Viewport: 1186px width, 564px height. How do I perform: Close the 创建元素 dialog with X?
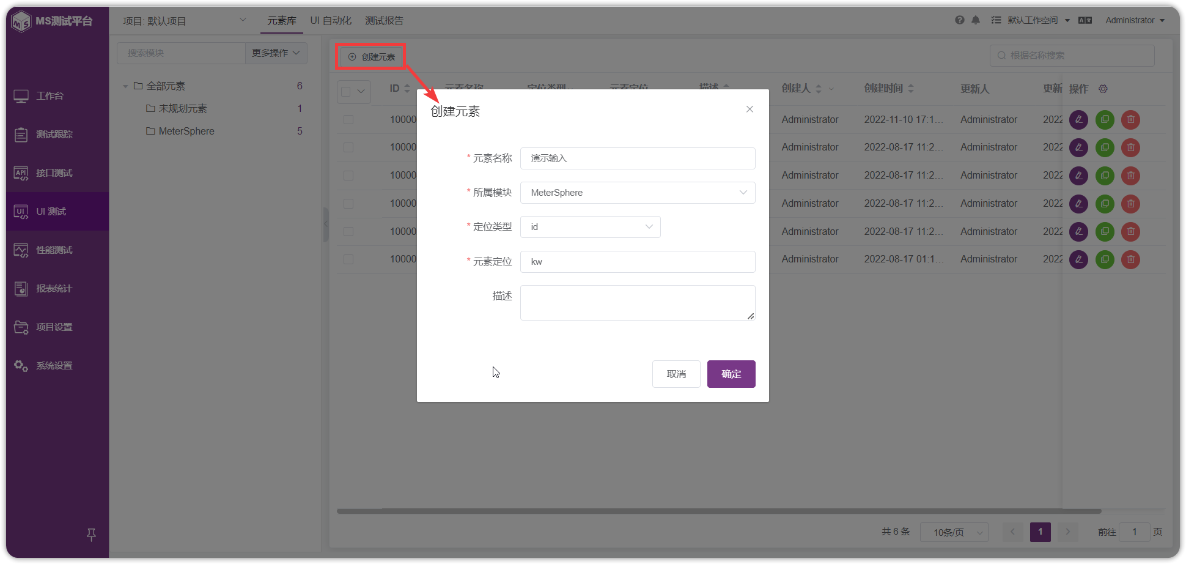pyautogui.click(x=750, y=109)
